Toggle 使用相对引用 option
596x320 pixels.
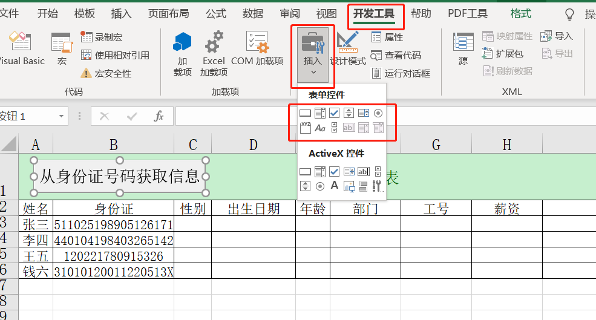coord(115,56)
